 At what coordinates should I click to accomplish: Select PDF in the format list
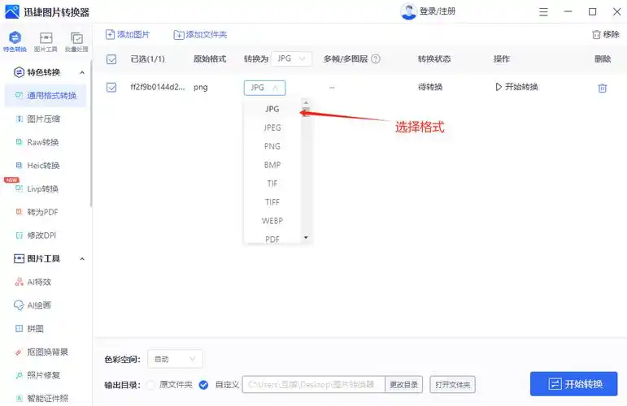tap(272, 238)
